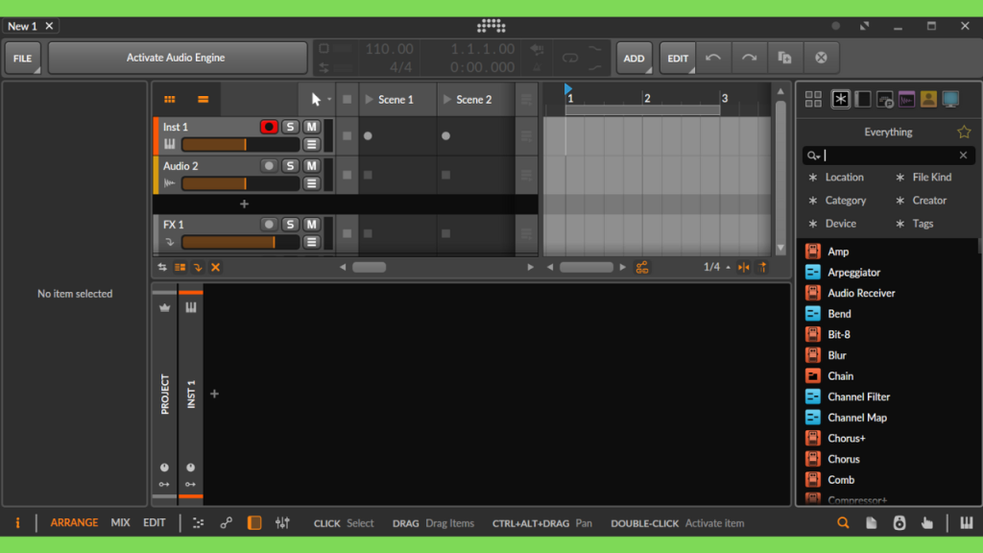Open the New 1 project tab

tap(23, 26)
